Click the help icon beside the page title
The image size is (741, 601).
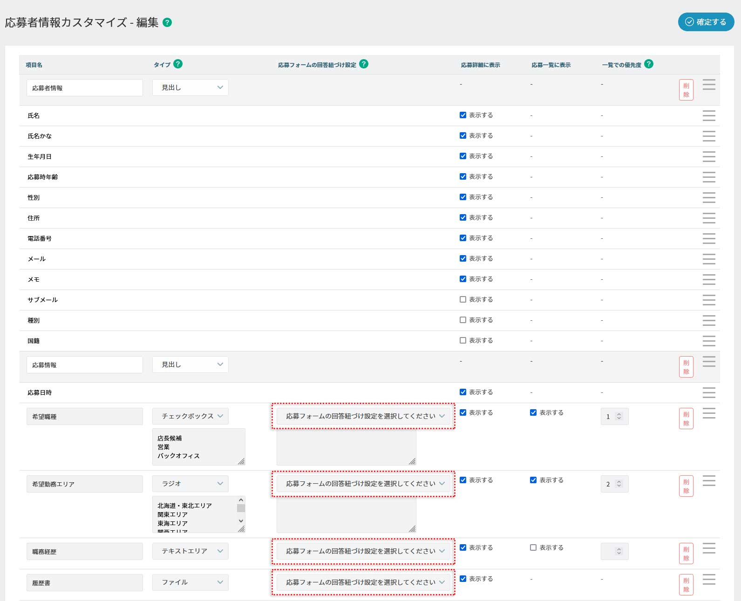tap(167, 22)
